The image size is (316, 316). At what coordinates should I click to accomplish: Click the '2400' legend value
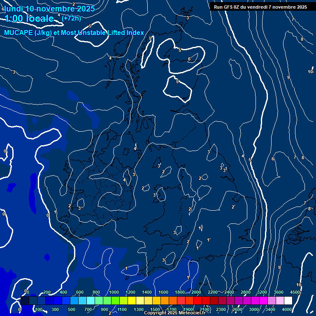(x=229, y=292)
